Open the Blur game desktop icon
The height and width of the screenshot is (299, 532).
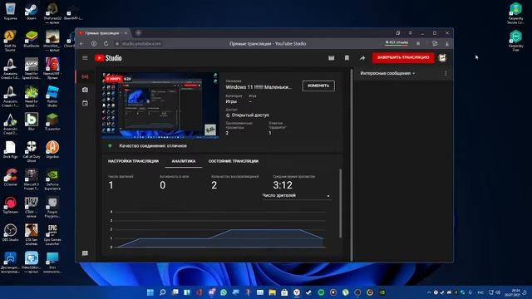coord(32,122)
